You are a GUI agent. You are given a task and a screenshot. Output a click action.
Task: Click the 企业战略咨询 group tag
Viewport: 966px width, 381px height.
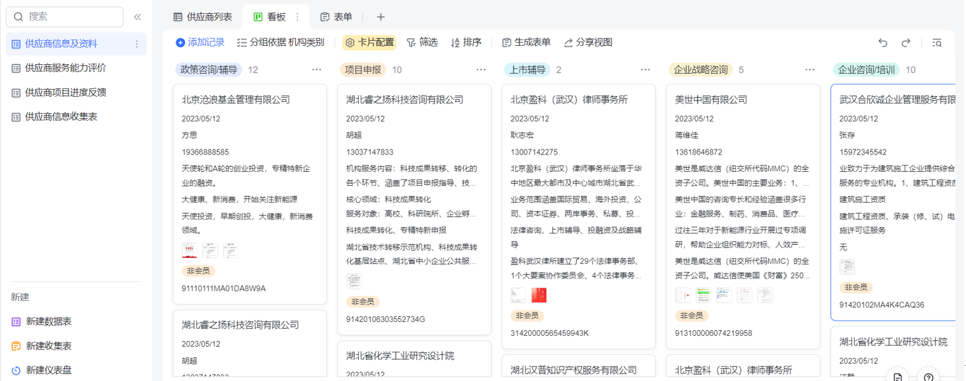701,70
